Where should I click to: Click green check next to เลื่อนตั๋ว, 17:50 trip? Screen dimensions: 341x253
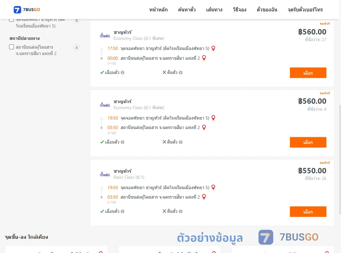102,72
